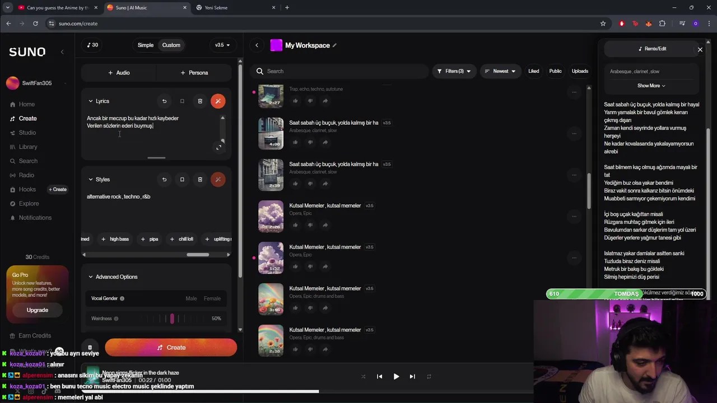Screen dimensions: 717x403
Task: Play the current track in player
Action: (396, 377)
